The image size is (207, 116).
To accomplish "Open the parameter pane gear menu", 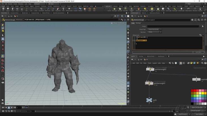I will pos(192,20).
